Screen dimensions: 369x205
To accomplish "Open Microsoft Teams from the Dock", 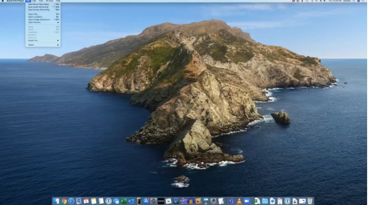I will (x=232, y=201).
